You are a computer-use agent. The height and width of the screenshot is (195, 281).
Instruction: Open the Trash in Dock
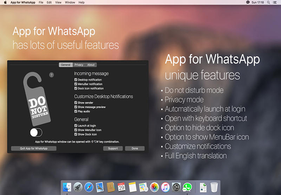coord(214,187)
